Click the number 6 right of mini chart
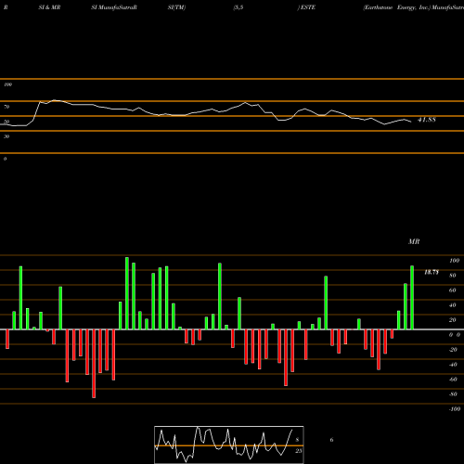The height and width of the screenshot is (464, 464). 331,440
